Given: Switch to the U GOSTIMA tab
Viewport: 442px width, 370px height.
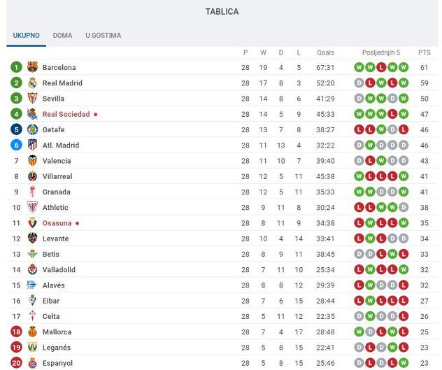Looking at the screenshot, I should pyautogui.click(x=103, y=36).
